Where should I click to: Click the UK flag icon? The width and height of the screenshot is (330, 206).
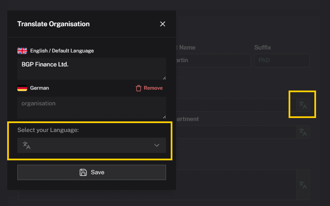click(22, 51)
